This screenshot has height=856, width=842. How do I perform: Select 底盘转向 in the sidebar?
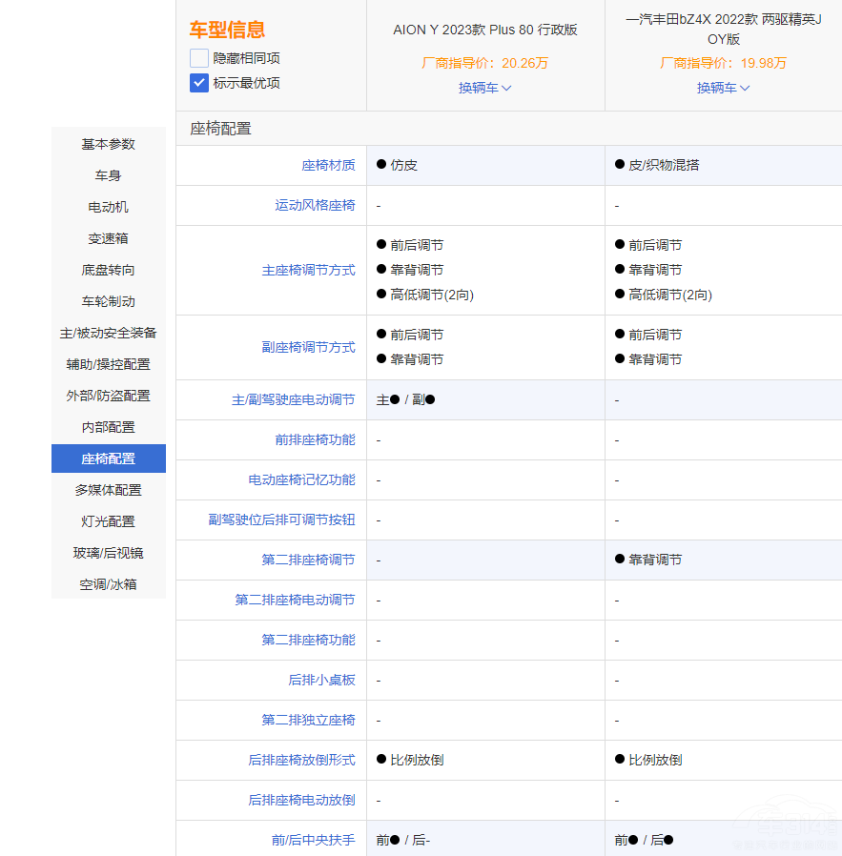click(108, 270)
